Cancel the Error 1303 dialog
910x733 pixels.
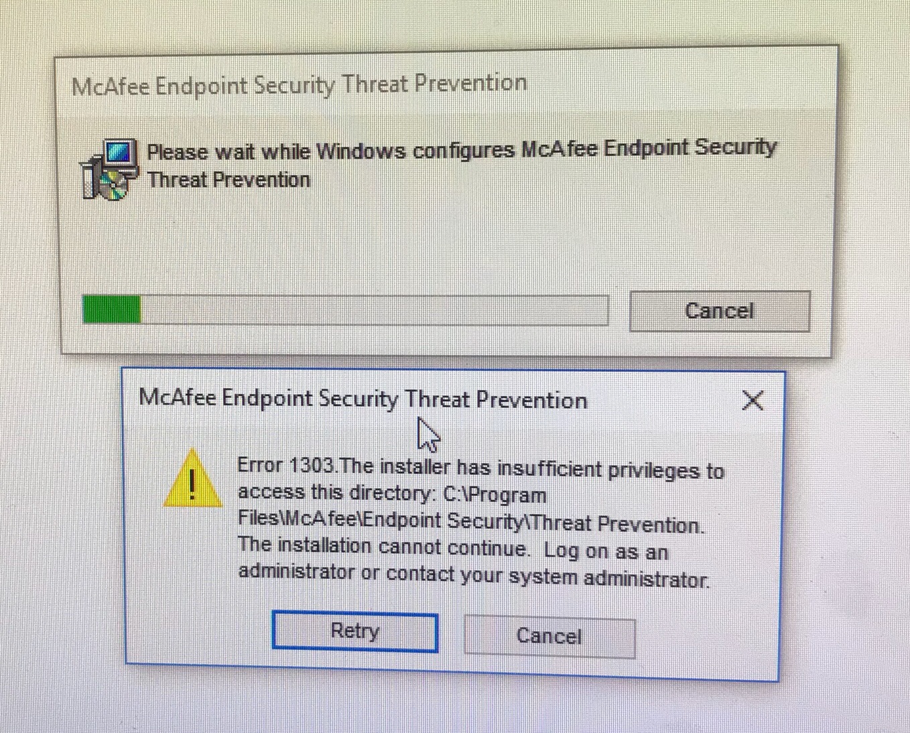click(549, 636)
